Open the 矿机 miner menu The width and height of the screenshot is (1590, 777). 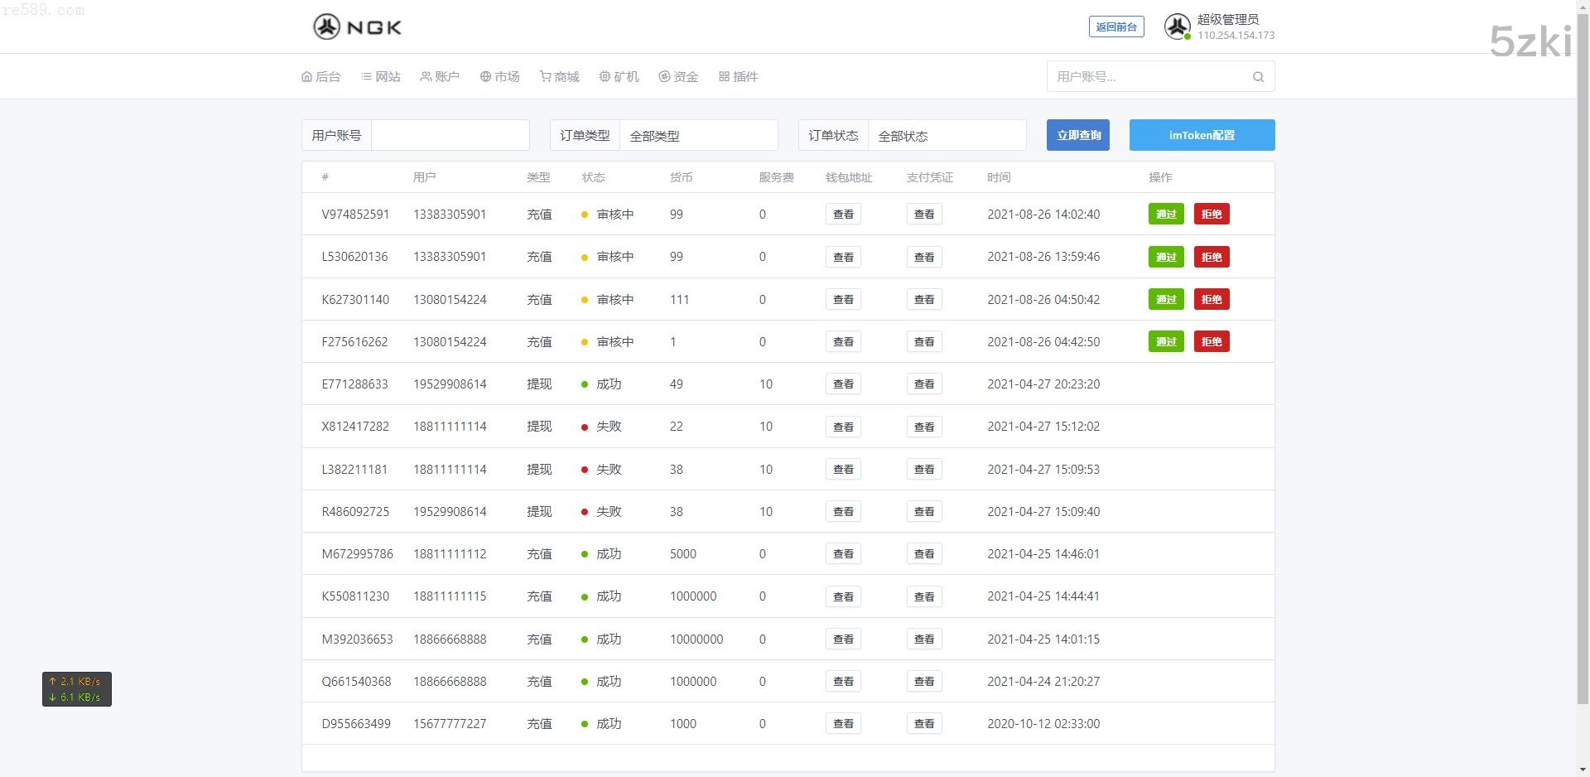(x=619, y=77)
